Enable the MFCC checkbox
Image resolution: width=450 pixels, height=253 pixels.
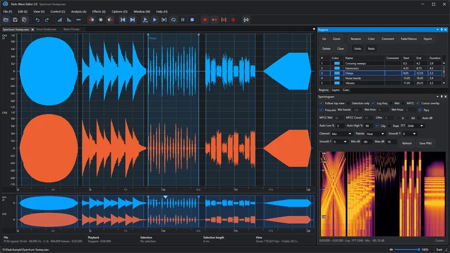403,103
